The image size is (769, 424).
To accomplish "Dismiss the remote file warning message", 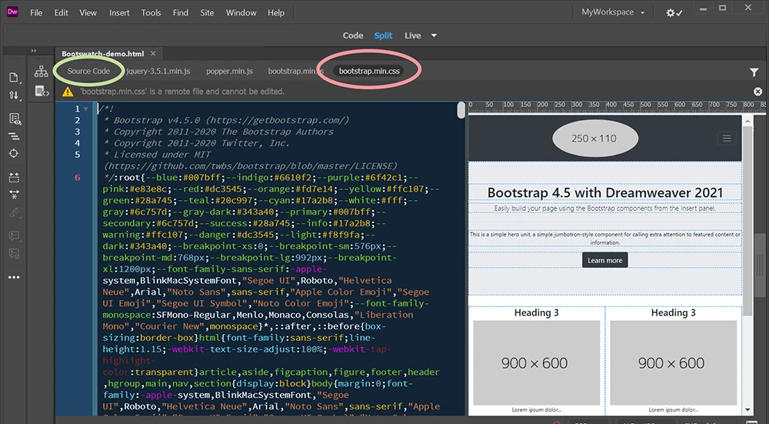I will pyautogui.click(x=757, y=92).
